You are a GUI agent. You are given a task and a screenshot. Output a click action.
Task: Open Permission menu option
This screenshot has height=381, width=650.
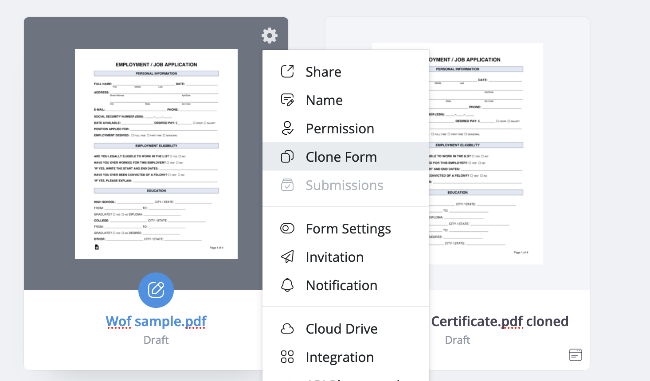click(x=340, y=128)
